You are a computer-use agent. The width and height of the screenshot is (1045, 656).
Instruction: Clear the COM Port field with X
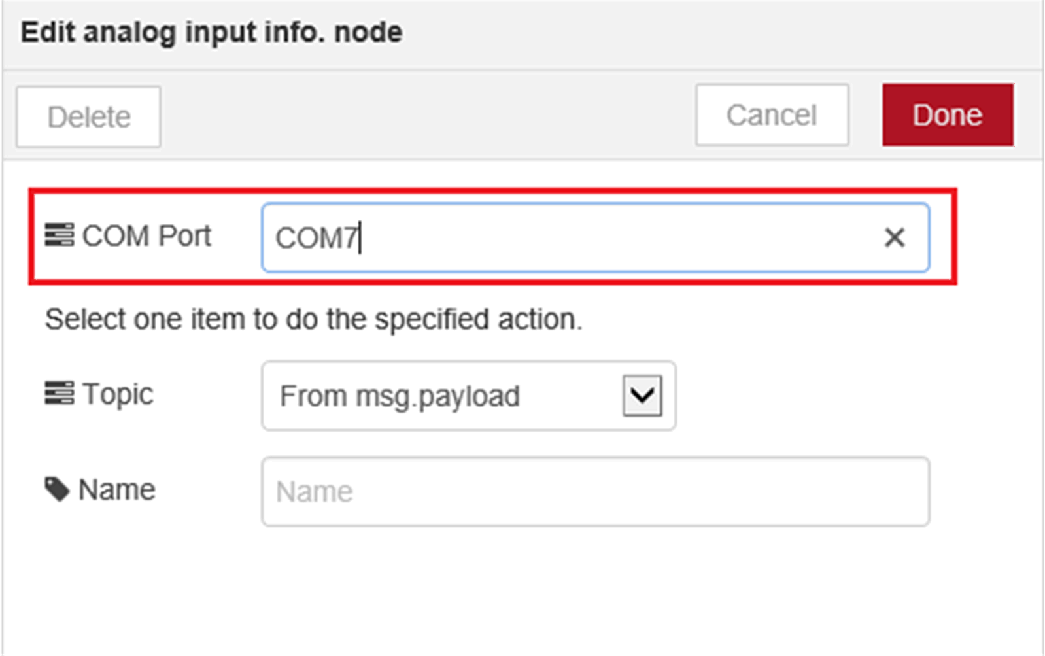tap(894, 237)
